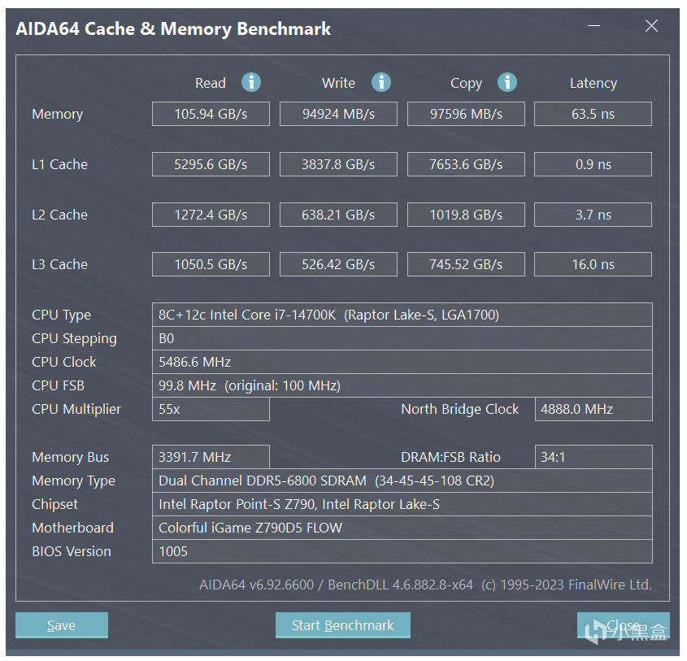This screenshot has height=661, width=687.
Task: Select the Memory Write result field
Action: 338,114
